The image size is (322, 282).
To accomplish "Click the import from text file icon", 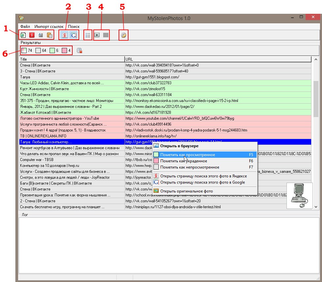I will pos(40,35).
